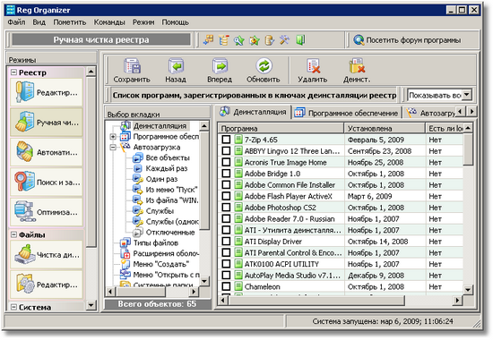Check the ATK0100 ACPI UTILITY checkbox

pos(226,264)
